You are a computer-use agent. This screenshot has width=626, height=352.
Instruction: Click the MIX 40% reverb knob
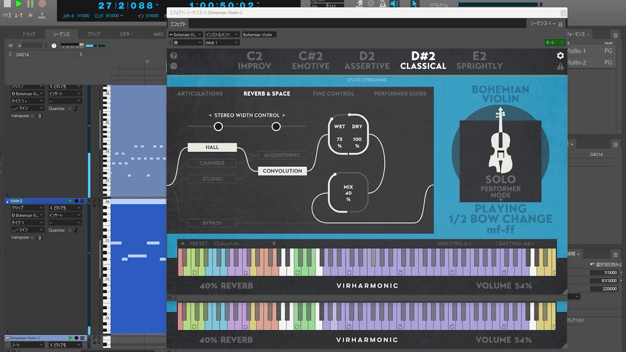click(348, 193)
